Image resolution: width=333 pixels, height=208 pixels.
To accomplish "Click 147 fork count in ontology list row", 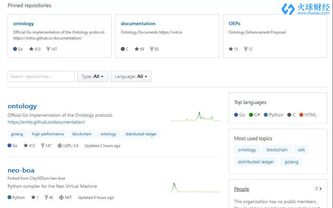I will click(48, 146).
